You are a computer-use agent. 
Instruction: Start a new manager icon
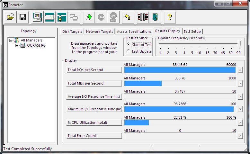point(37,17)
